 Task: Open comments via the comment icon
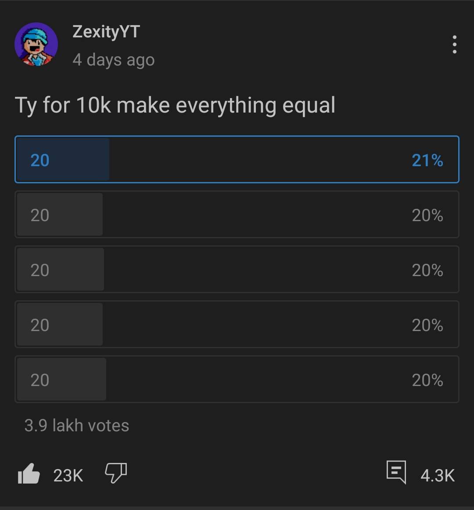pyautogui.click(x=396, y=473)
